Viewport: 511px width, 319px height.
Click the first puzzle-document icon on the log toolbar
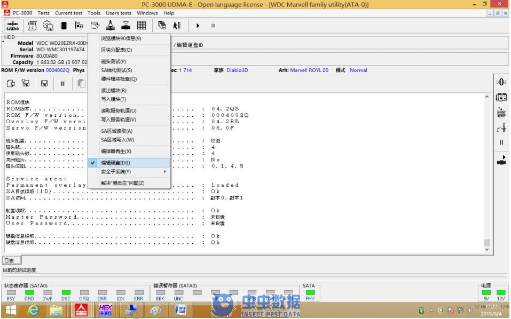pos(11,83)
